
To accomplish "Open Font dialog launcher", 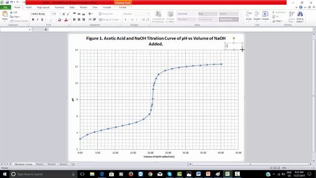I will [x=69, y=25].
